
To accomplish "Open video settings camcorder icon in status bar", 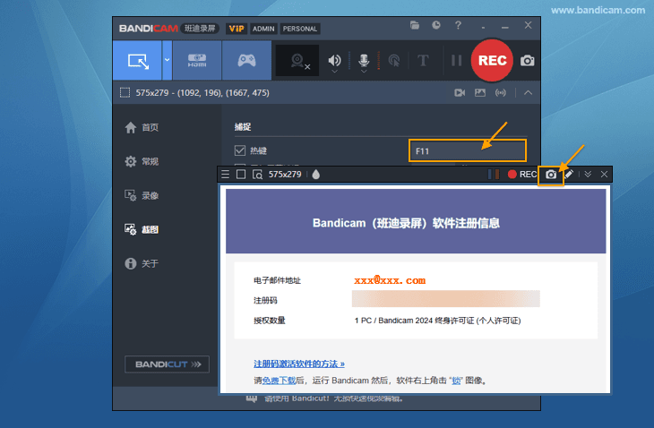I will click(460, 92).
